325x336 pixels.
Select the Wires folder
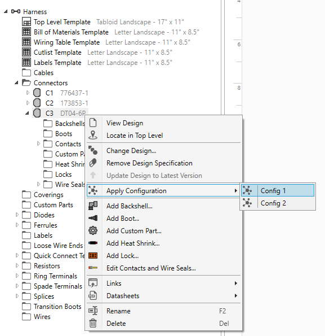tap(36, 316)
